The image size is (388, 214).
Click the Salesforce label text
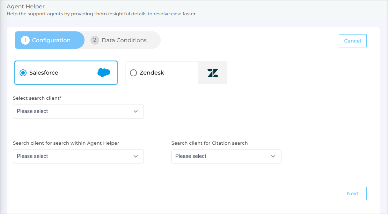coord(44,73)
